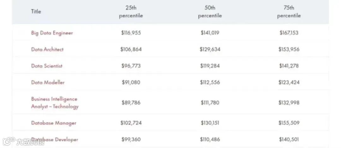
Task: Click the $119,284 Data Scientist median
Action: pos(210,66)
